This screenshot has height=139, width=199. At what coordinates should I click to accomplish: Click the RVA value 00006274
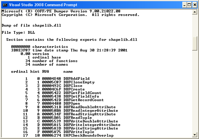click(51, 135)
